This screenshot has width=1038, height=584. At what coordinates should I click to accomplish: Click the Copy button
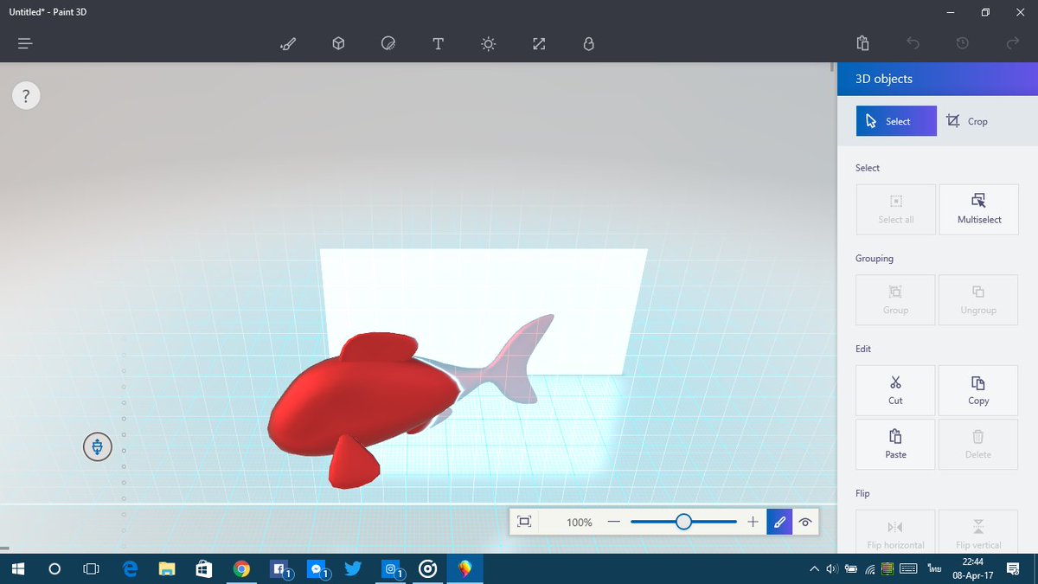(979, 390)
